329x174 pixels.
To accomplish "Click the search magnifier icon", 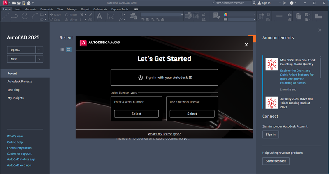I will click(x=255, y=3).
